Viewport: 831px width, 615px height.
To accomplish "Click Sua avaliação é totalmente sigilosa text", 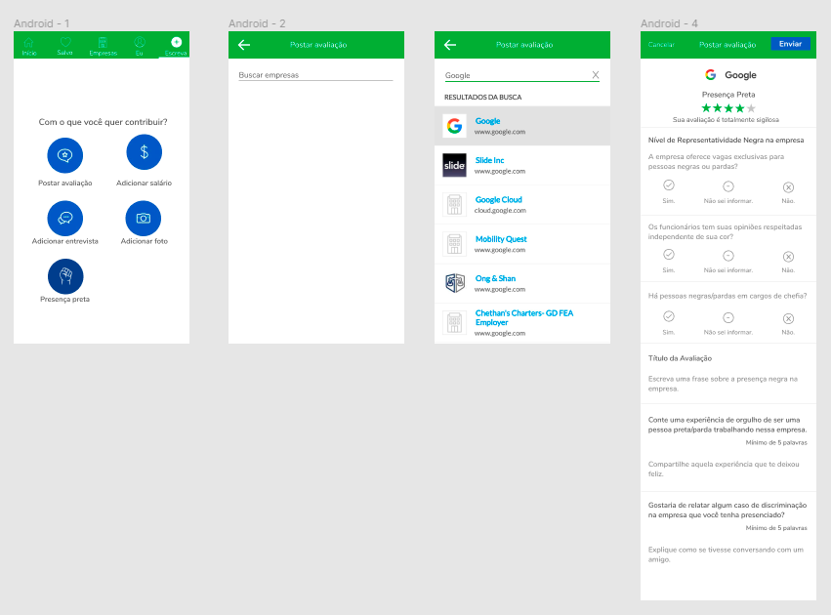I will point(726,120).
